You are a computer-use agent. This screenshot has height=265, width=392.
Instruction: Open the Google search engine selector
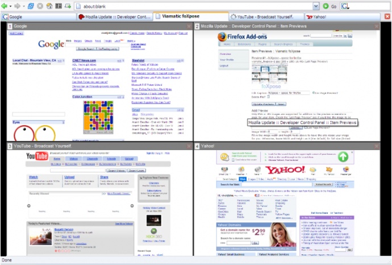(x=345, y=6)
